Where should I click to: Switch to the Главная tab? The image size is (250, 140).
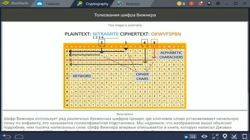[52, 3]
